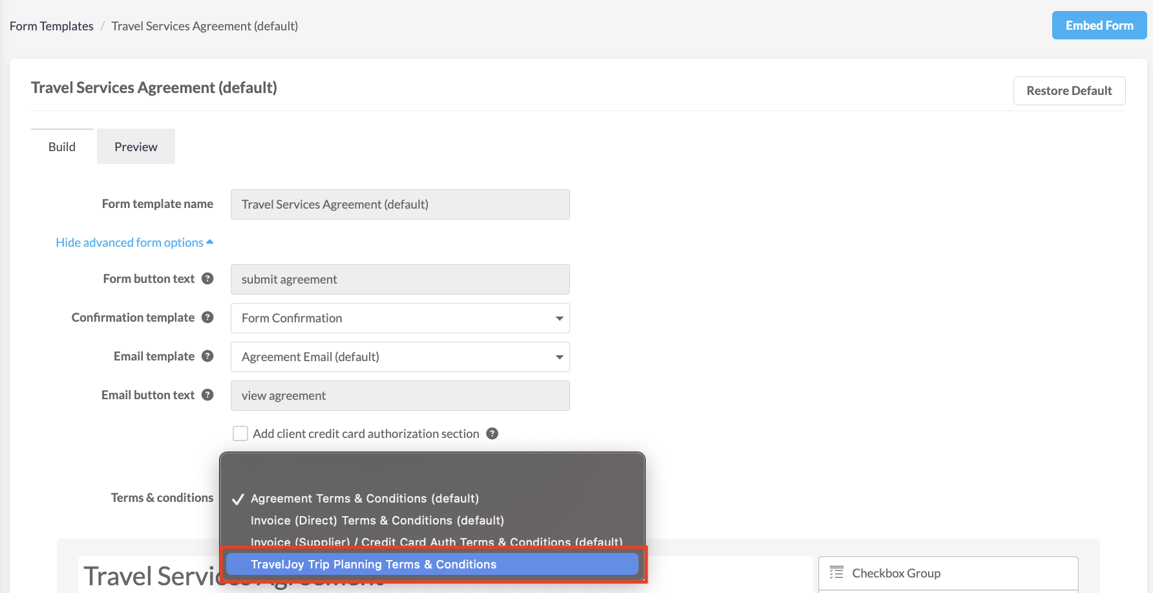Click Restore Default button
Viewport: 1153px width, 593px height.
[x=1069, y=90]
